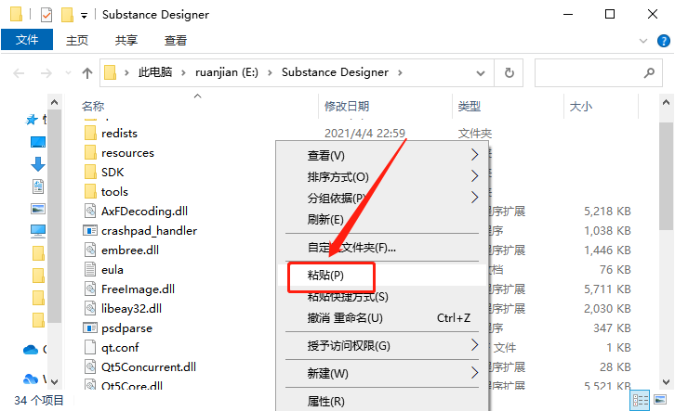Viewport: 675px width, 411px height.
Task: Go forward with the right arrow
Action: pos(46,73)
